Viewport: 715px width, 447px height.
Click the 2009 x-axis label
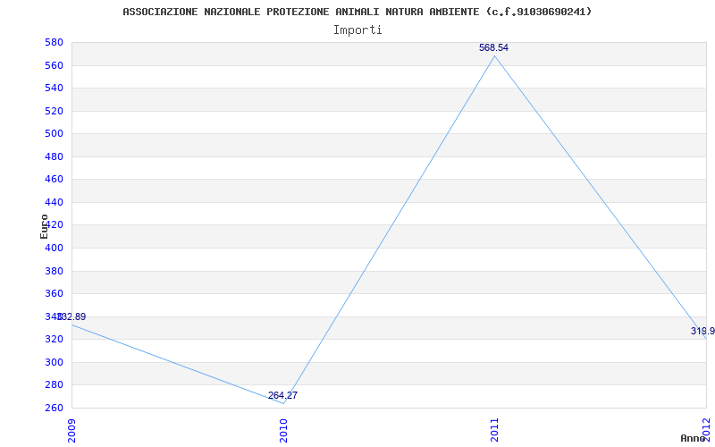coord(71,431)
